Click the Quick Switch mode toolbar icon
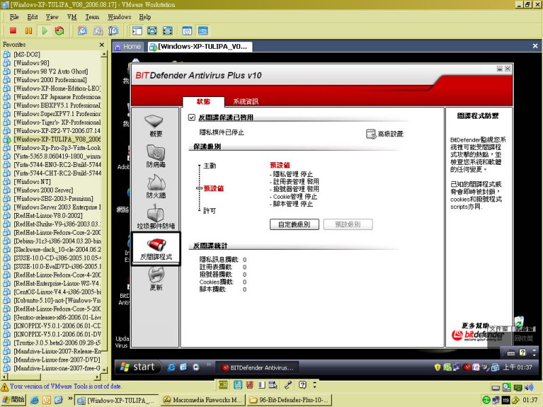Screen dimensions: 543x407 (168, 31)
